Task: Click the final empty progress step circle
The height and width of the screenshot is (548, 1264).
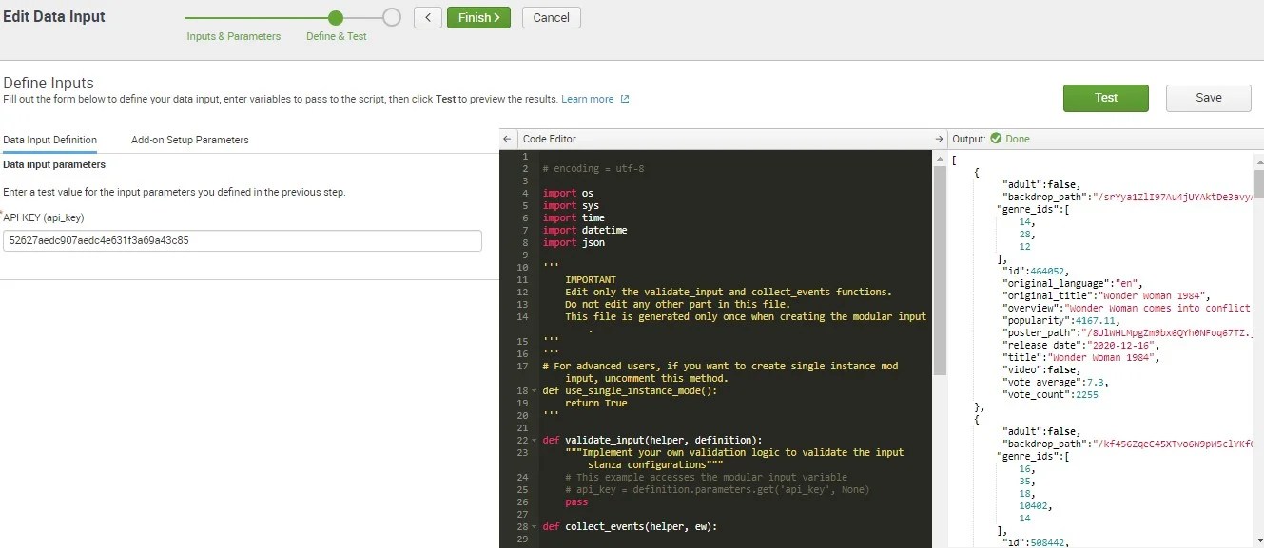Action: 392,17
